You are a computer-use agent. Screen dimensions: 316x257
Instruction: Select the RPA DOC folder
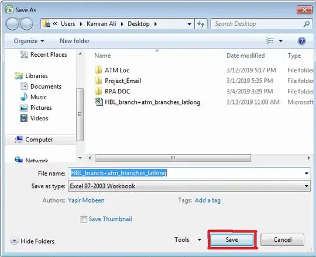(118, 92)
